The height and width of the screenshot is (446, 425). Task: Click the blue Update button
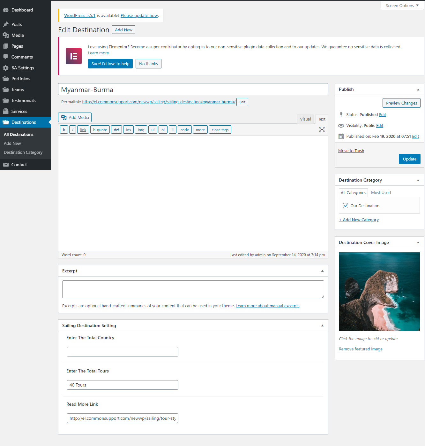(409, 159)
